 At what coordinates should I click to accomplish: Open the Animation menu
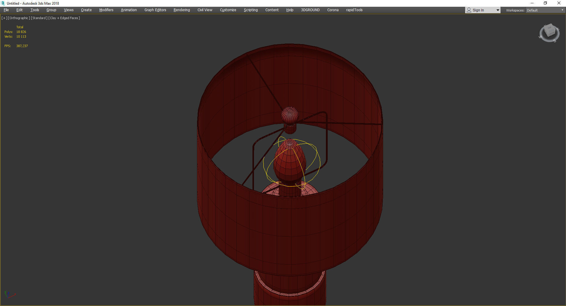click(x=129, y=10)
